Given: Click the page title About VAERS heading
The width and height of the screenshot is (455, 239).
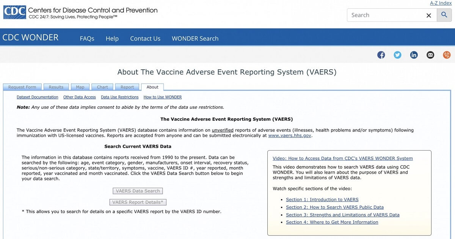Looking at the screenshot, I should [x=227, y=72].
